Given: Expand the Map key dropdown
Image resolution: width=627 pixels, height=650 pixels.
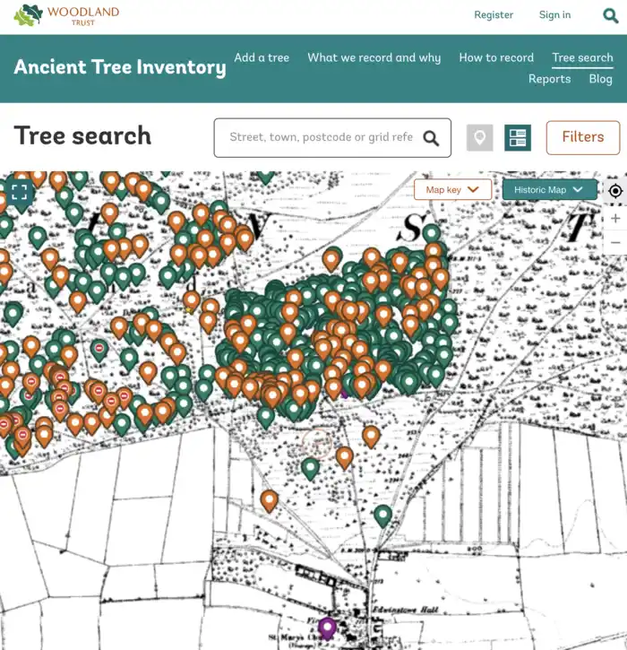Looking at the screenshot, I should click(452, 189).
